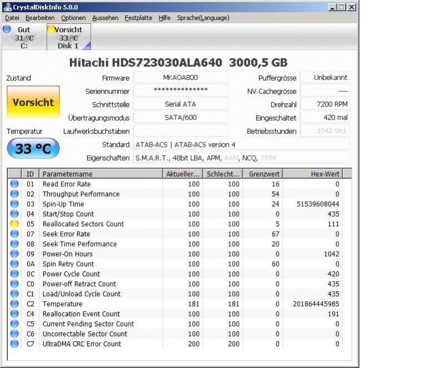Image resolution: width=426 pixels, height=368 pixels.
Task: Click the empty Laufwerksbuchstaben field
Action: tap(181, 131)
